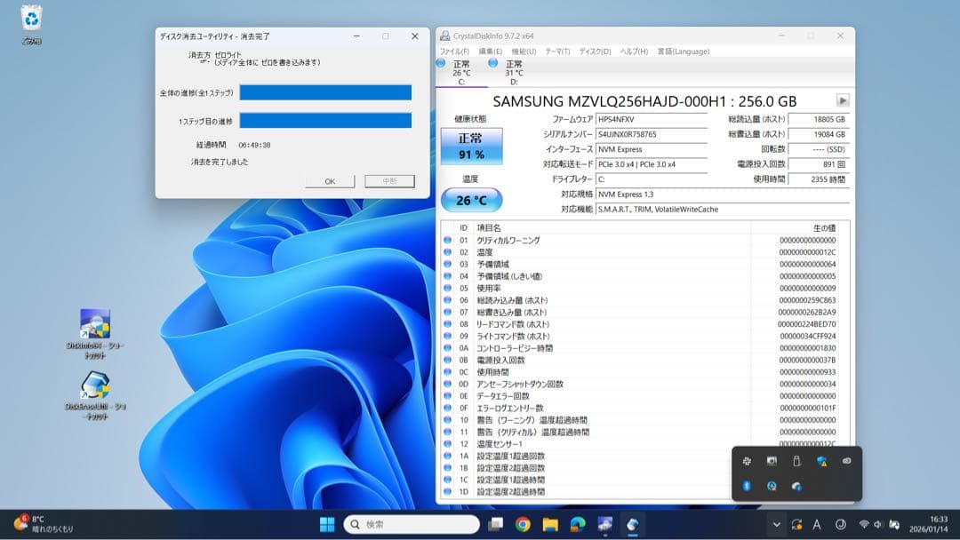Select row 07 総書き込み量 (ホスト)
The width and height of the screenshot is (960, 540).
640,312
